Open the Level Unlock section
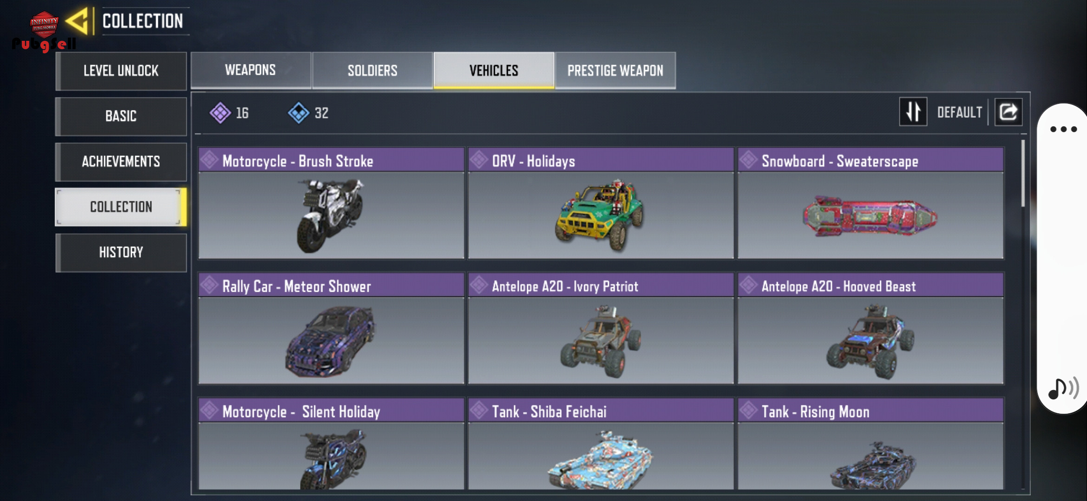 [121, 71]
